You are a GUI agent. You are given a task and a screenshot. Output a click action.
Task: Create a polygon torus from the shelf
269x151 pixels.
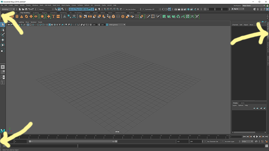[x=26, y=16]
